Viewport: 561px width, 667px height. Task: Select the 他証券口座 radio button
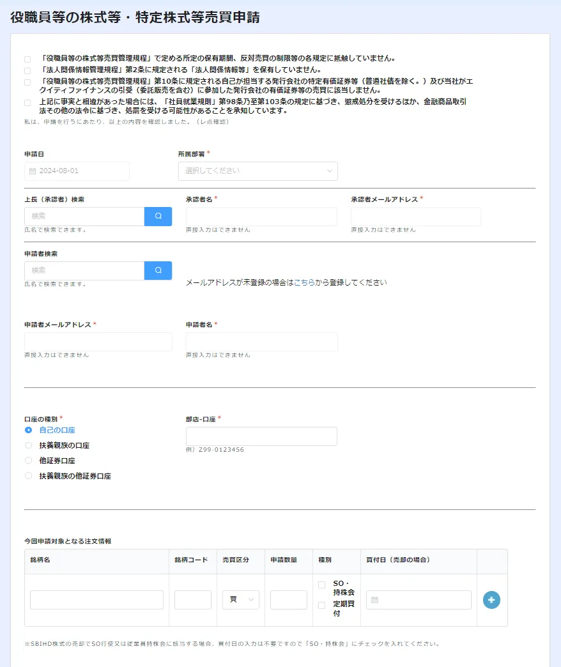pos(27,460)
